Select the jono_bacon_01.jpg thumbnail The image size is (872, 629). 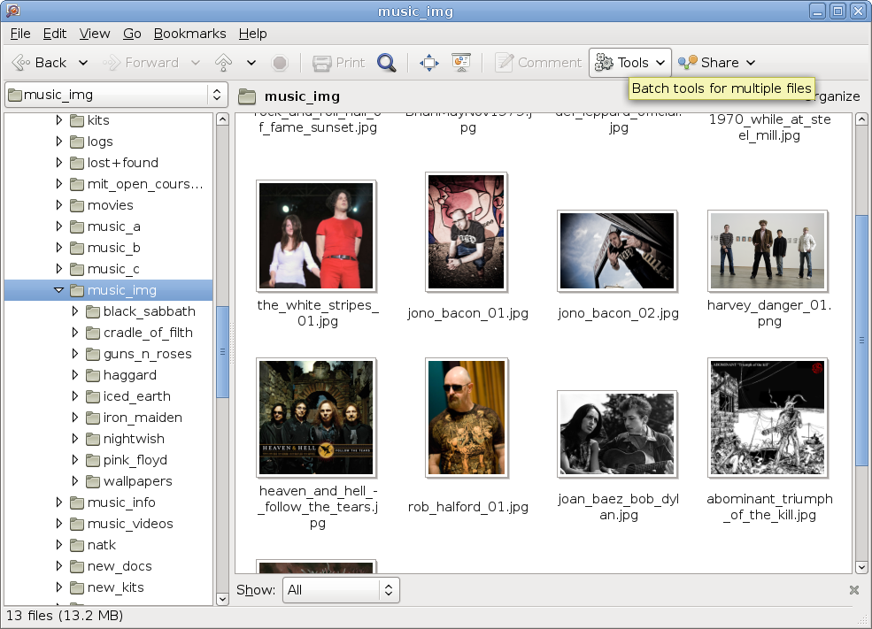tap(466, 232)
